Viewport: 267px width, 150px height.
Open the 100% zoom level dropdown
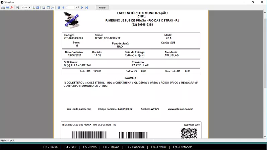click(x=29, y=7)
